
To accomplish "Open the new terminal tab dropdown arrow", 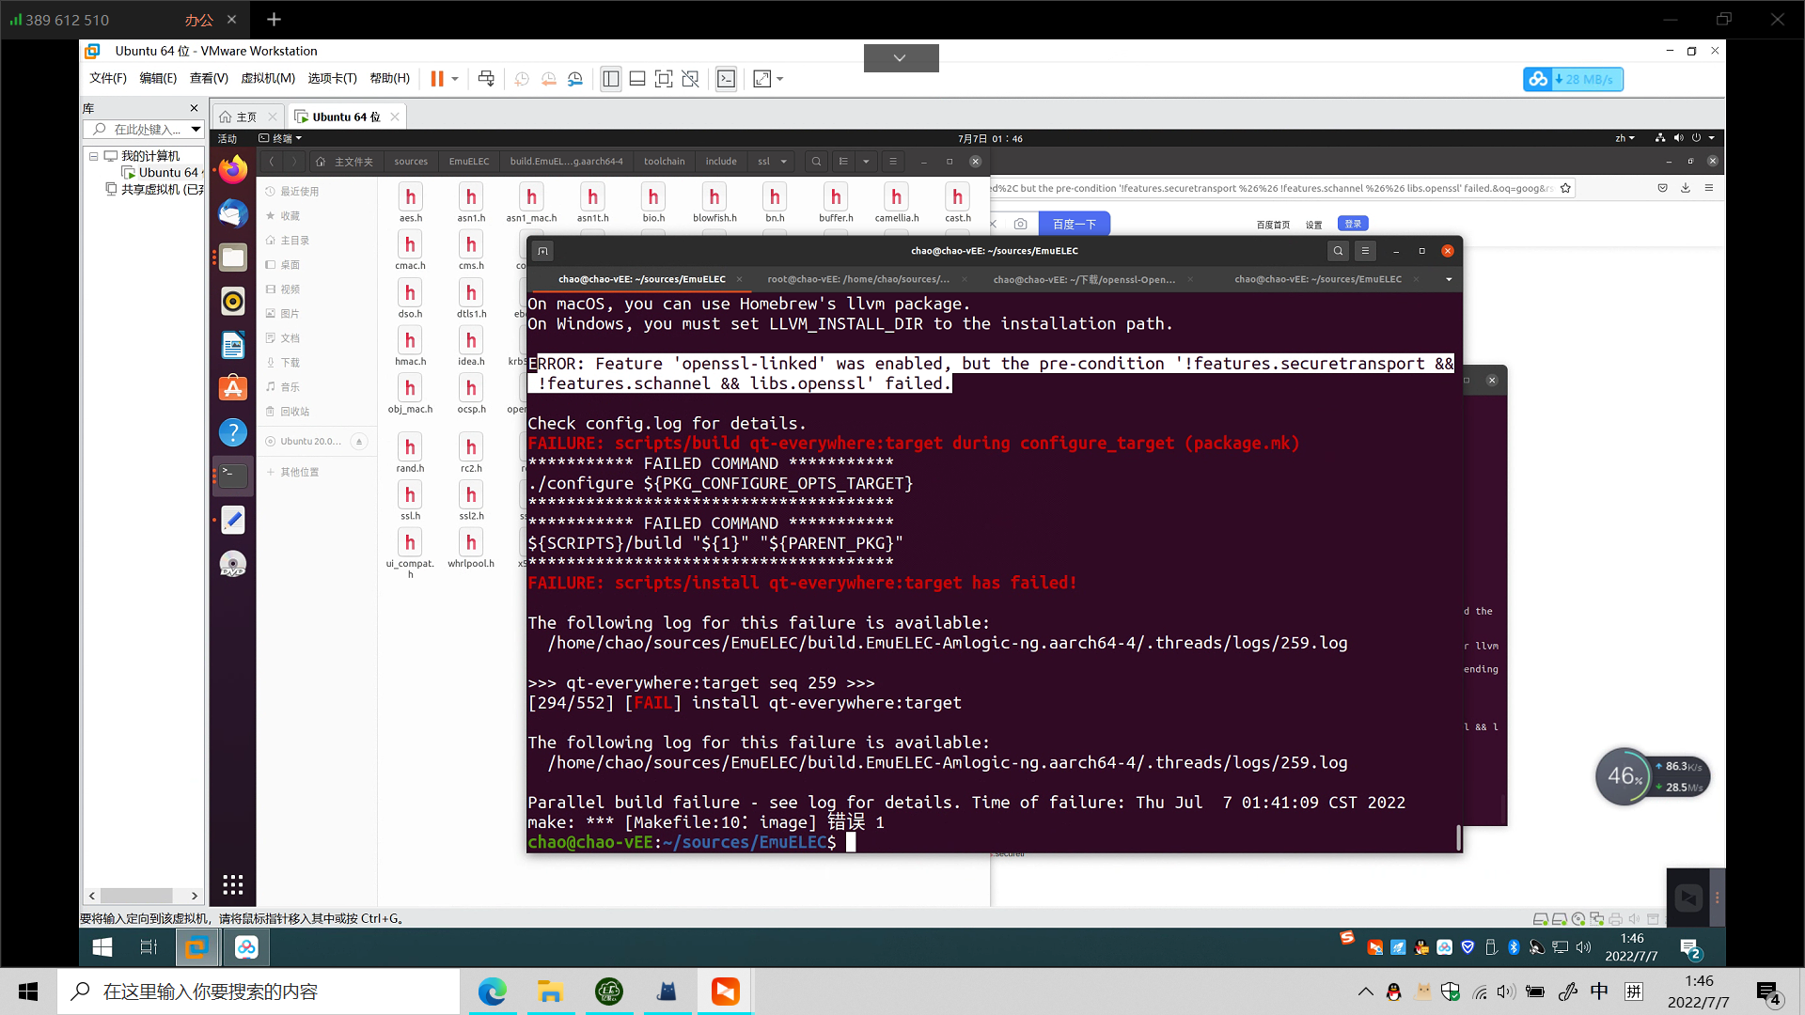I will coord(1447,279).
